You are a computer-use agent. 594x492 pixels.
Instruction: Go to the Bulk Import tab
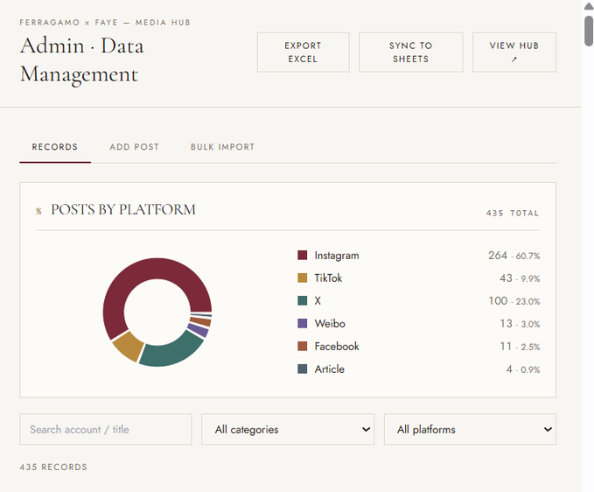click(x=222, y=147)
